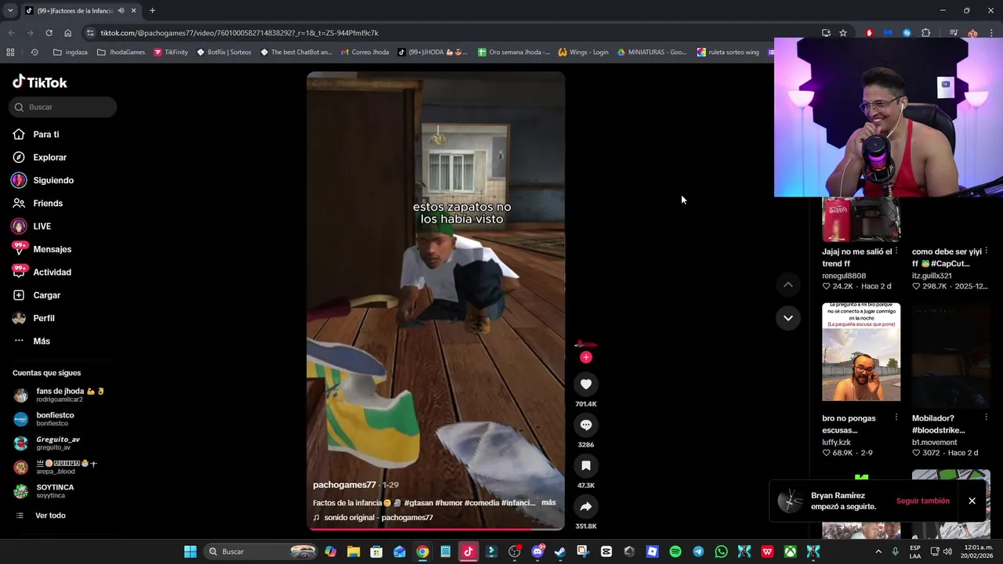Open the TikFinity bookmark
Image resolution: width=1003 pixels, height=564 pixels.
(x=171, y=52)
